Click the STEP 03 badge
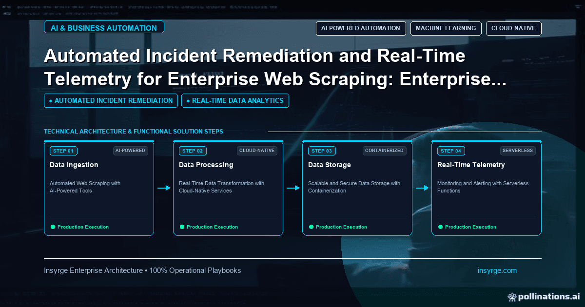 (322, 151)
